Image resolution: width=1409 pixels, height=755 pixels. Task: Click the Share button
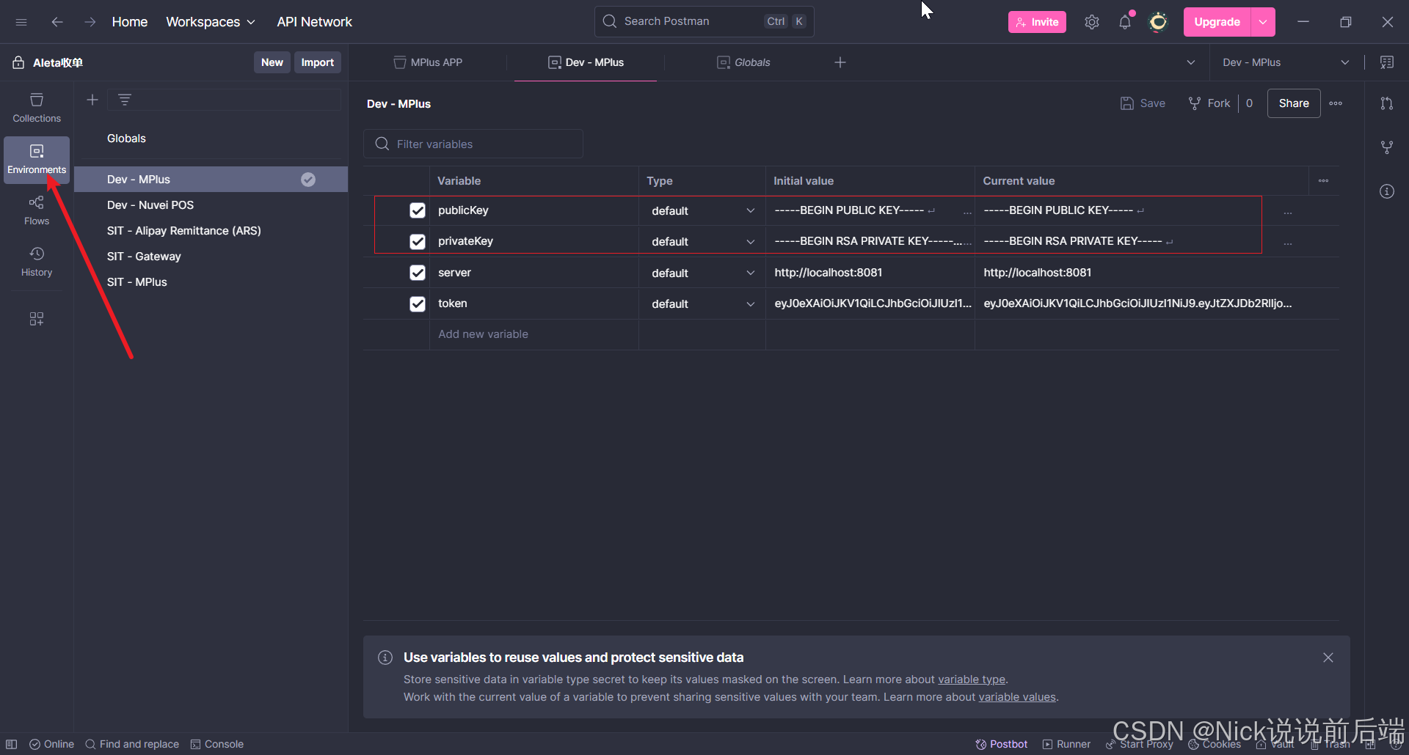1294,103
